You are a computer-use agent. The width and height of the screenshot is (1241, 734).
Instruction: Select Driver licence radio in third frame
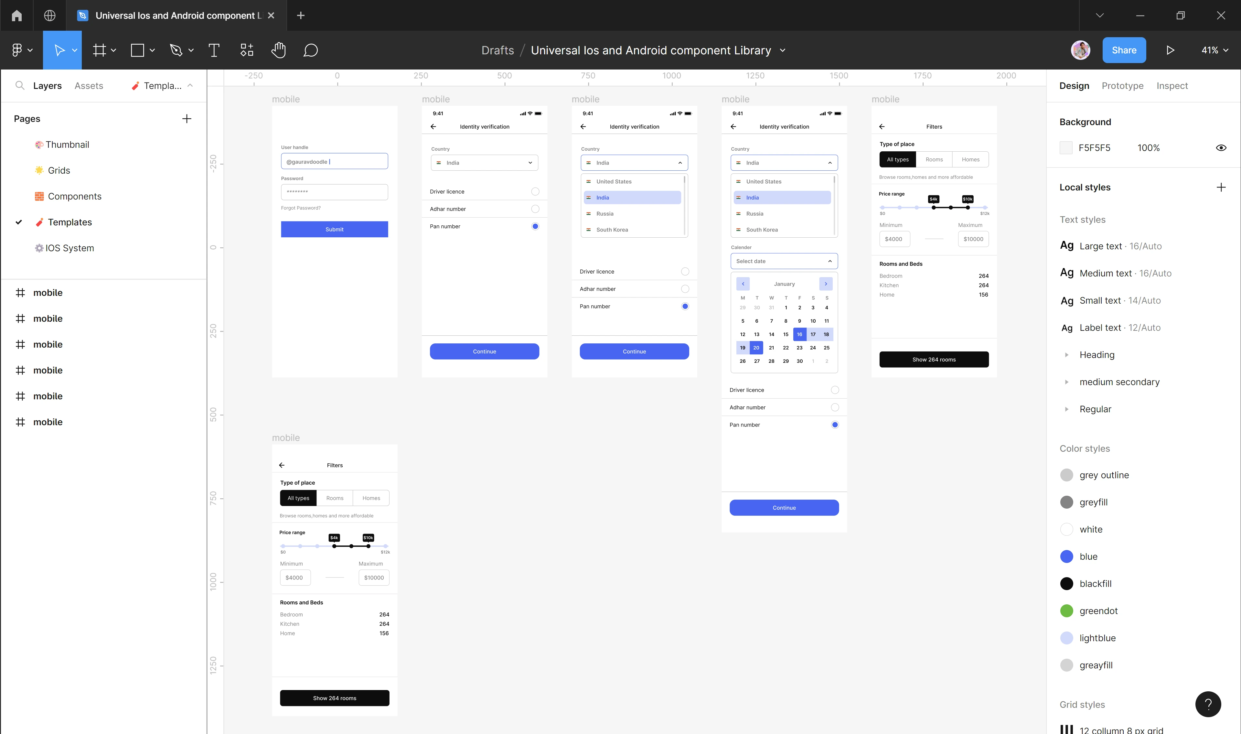[x=685, y=272]
